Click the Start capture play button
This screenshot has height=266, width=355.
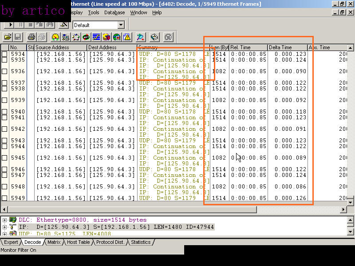(10, 25)
